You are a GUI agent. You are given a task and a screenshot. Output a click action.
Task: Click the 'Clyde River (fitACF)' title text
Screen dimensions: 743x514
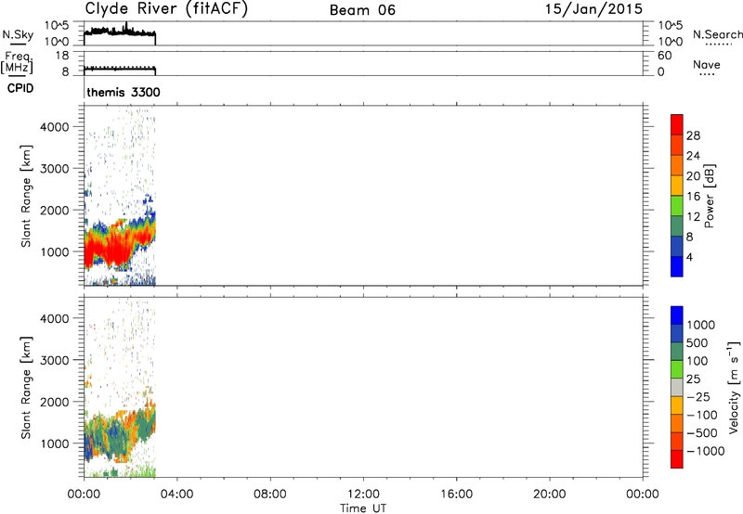(x=166, y=9)
